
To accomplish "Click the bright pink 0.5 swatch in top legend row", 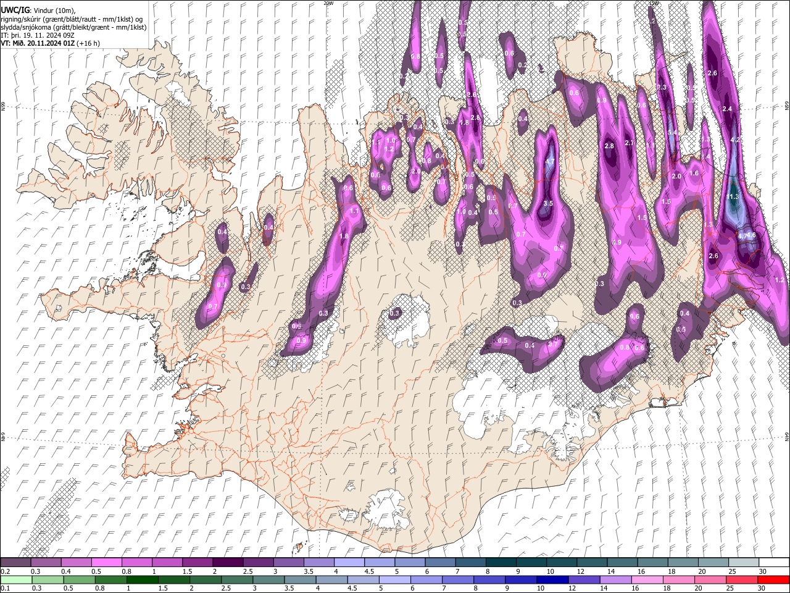I will [107, 562].
